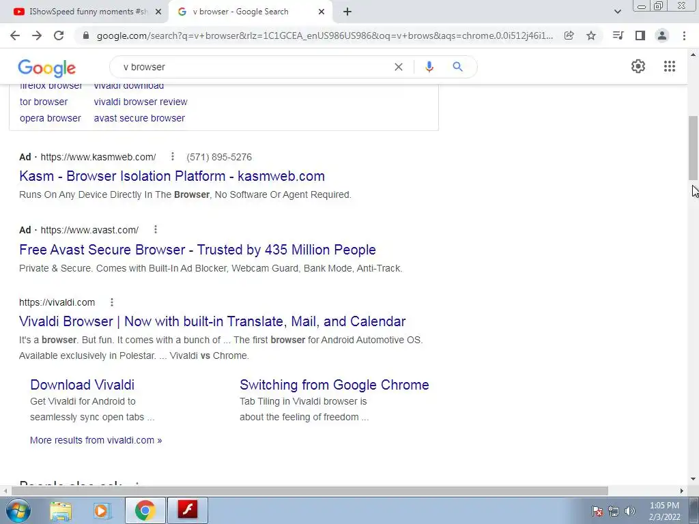The width and height of the screenshot is (699, 524).
Task: Close the IShowSpeed YouTube tab
Action: (x=158, y=12)
